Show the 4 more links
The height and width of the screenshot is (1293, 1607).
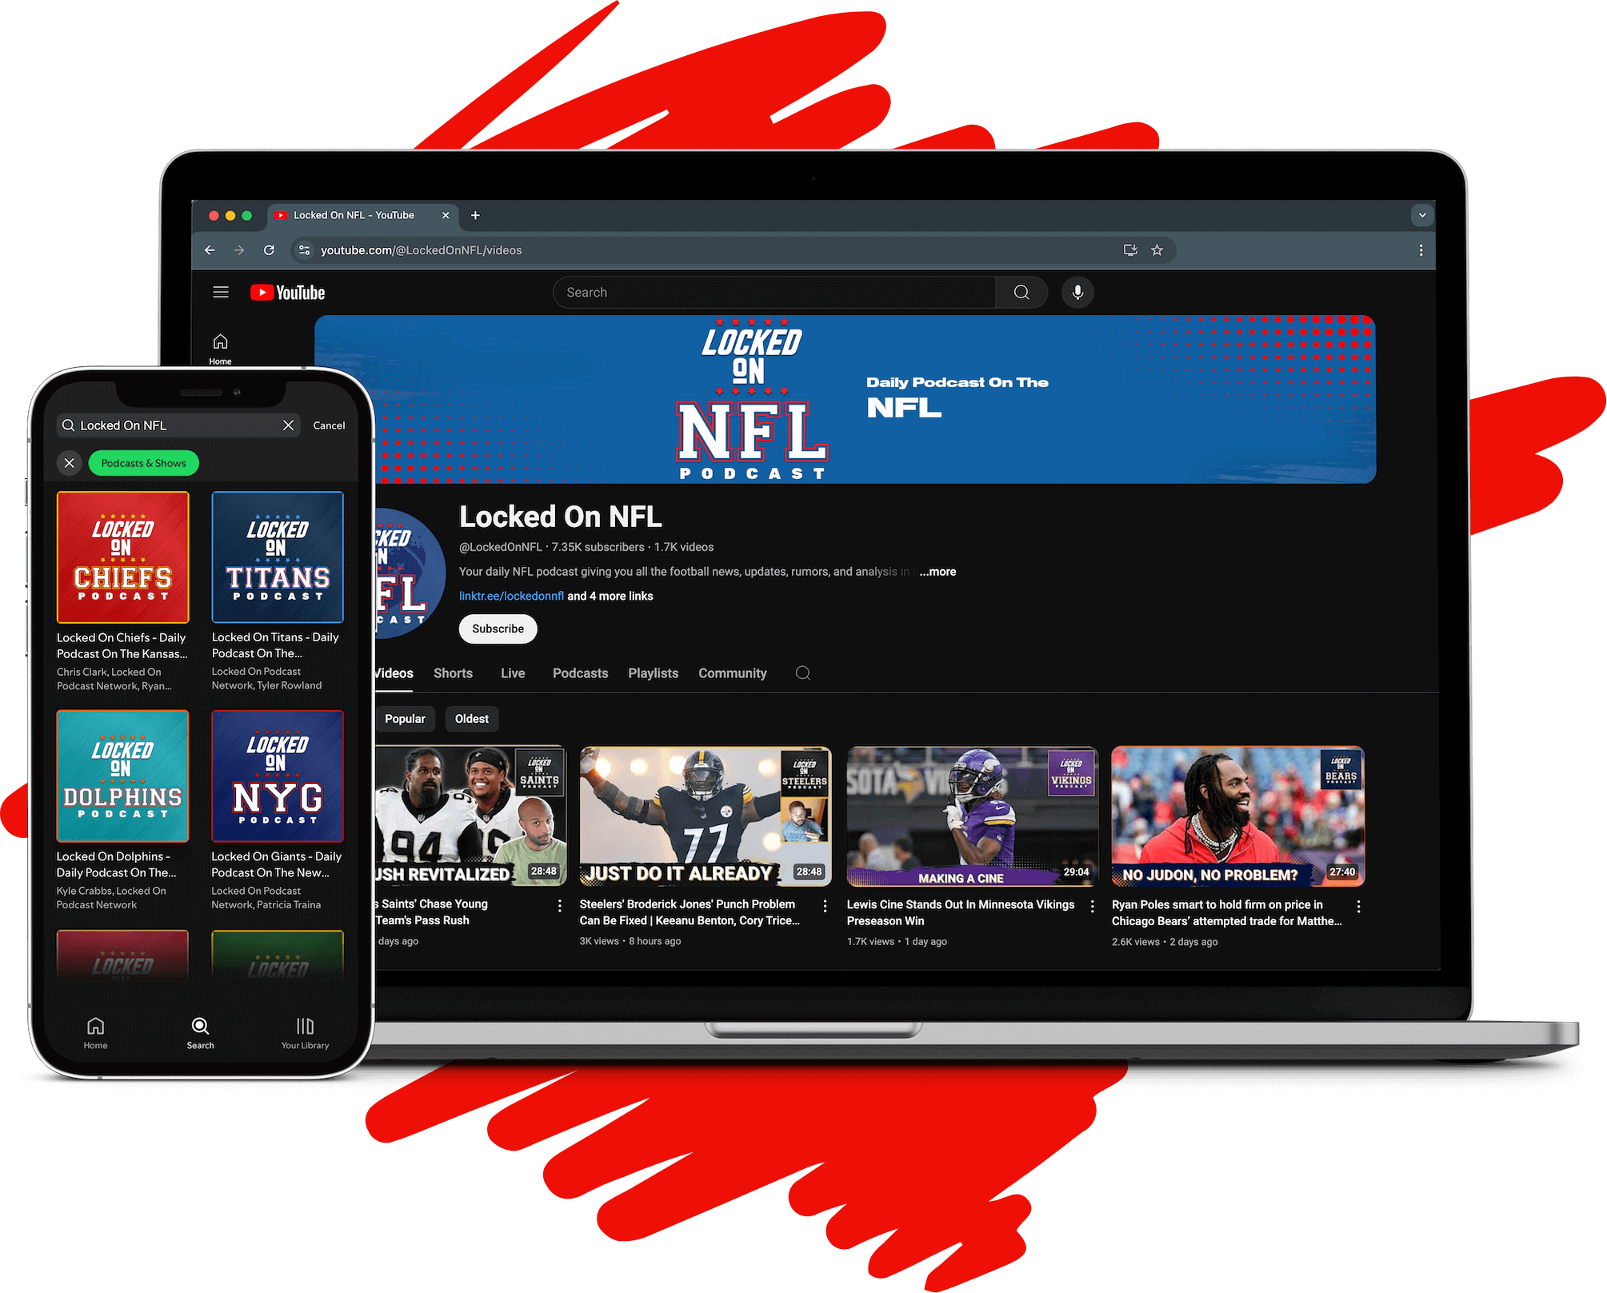tap(610, 597)
